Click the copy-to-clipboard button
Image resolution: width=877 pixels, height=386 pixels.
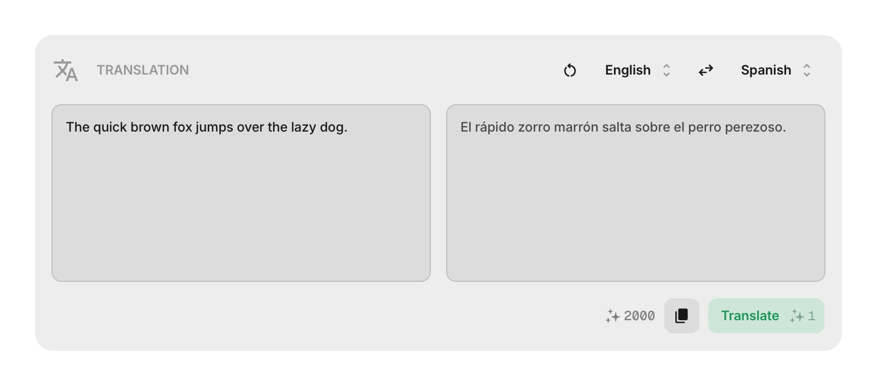681,316
